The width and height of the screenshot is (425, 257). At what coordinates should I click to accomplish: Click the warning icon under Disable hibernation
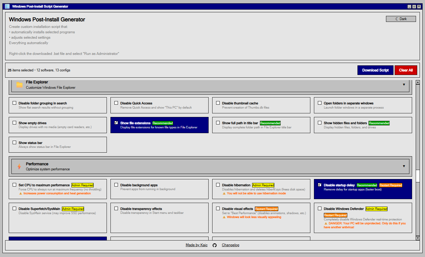point(224,193)
